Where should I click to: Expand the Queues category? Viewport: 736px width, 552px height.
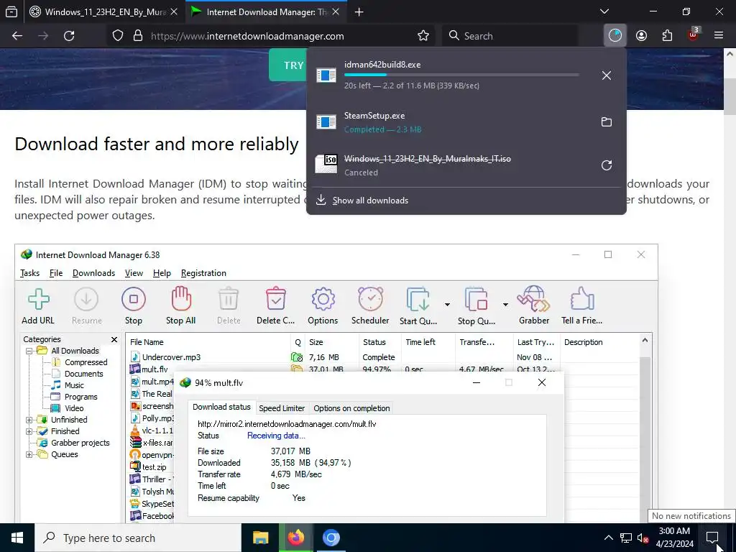click(29, 454)
